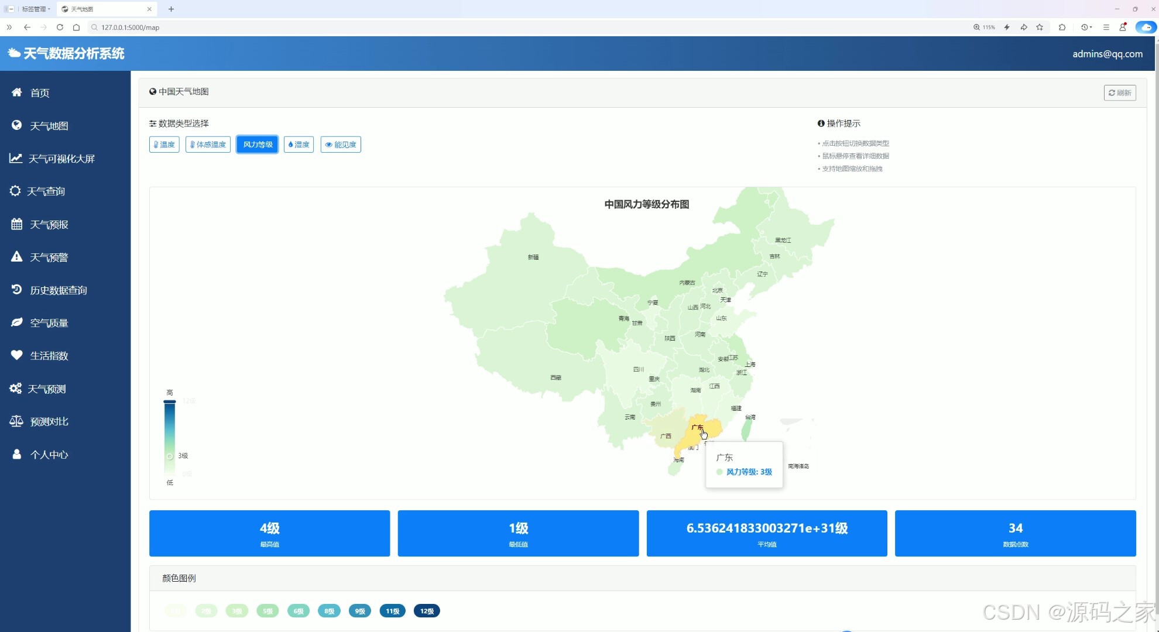
Task: Open 天气预报 calendar icon
Action: [x=16, y=224]
